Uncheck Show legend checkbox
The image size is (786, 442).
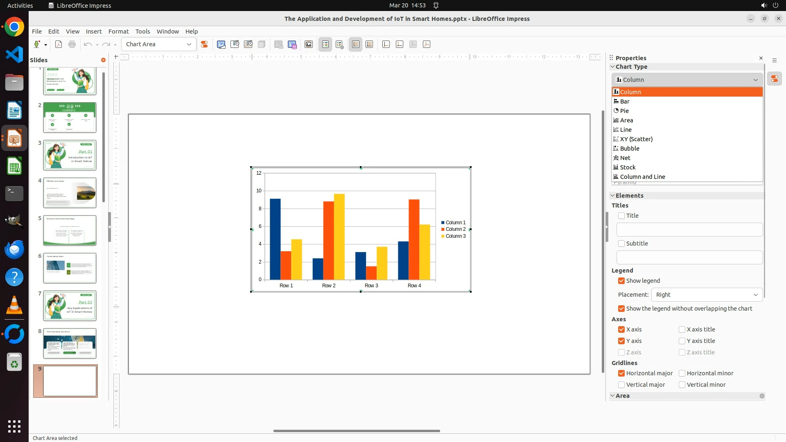[x=621, y=281]
